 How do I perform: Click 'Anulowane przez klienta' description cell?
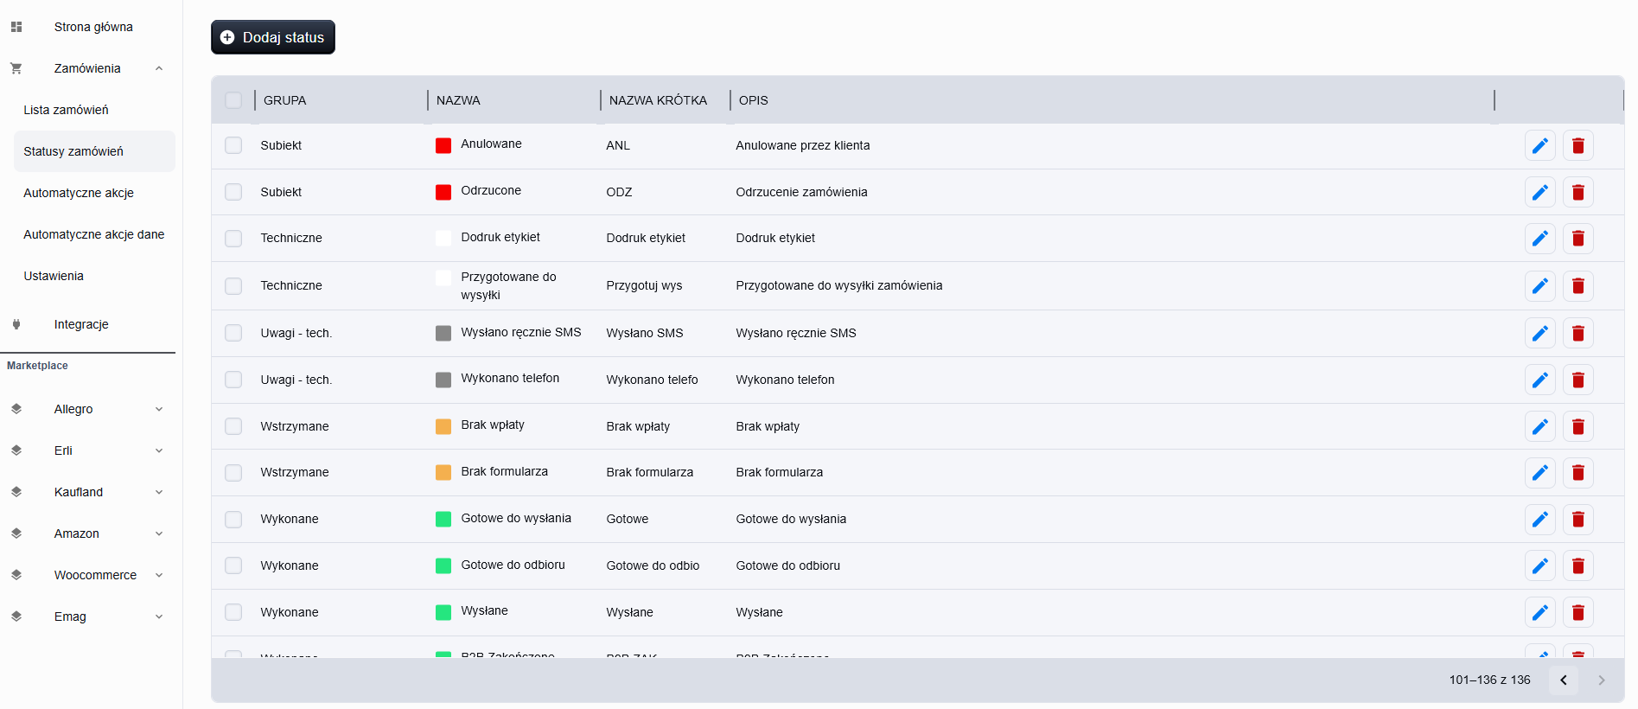coord(802,145)
